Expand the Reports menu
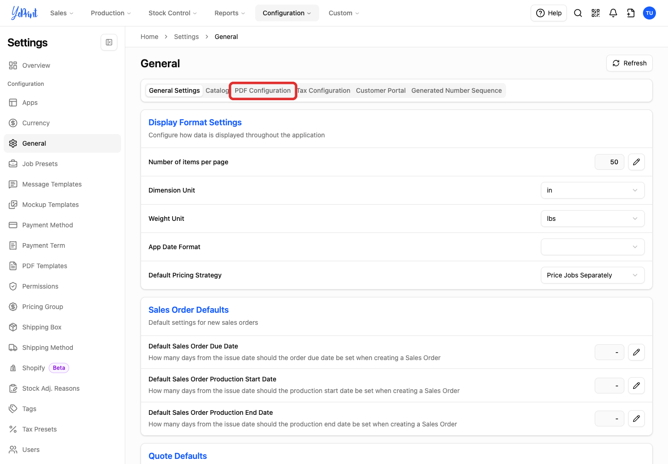This screenshot has width=668, height=464. point(230,13)
